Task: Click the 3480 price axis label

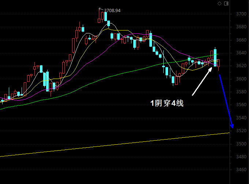Action: [x=241, y=156]
